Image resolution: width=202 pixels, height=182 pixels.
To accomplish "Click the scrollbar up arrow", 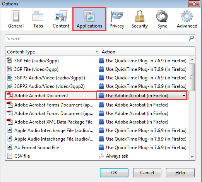I will click(192, 60).
